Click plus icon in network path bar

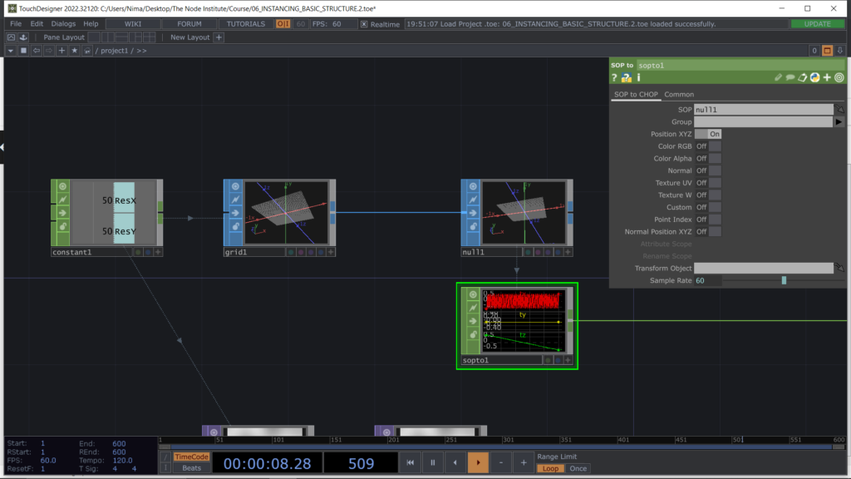61,51
